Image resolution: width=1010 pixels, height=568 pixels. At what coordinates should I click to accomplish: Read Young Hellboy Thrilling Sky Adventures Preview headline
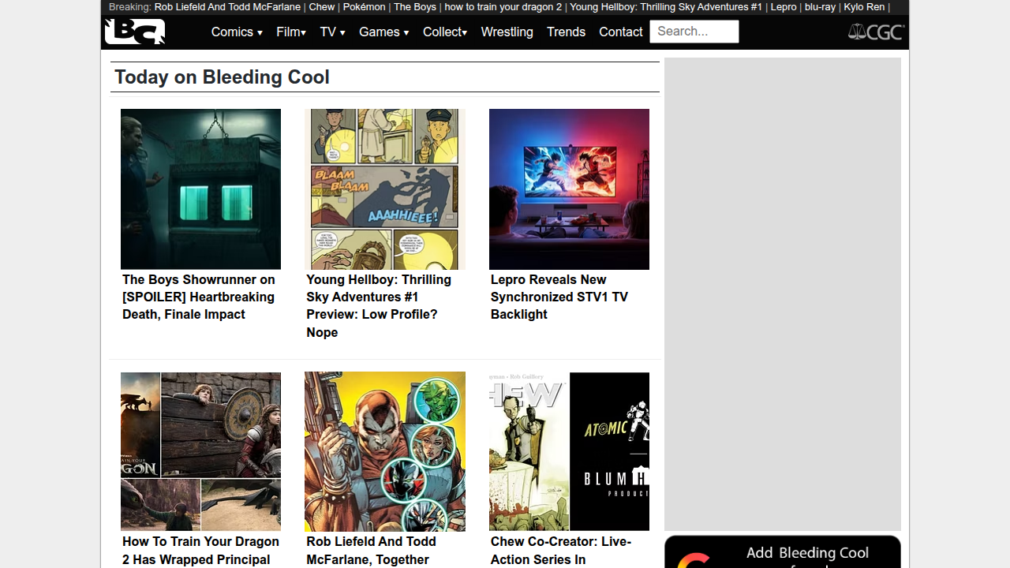tap(379, 305)
